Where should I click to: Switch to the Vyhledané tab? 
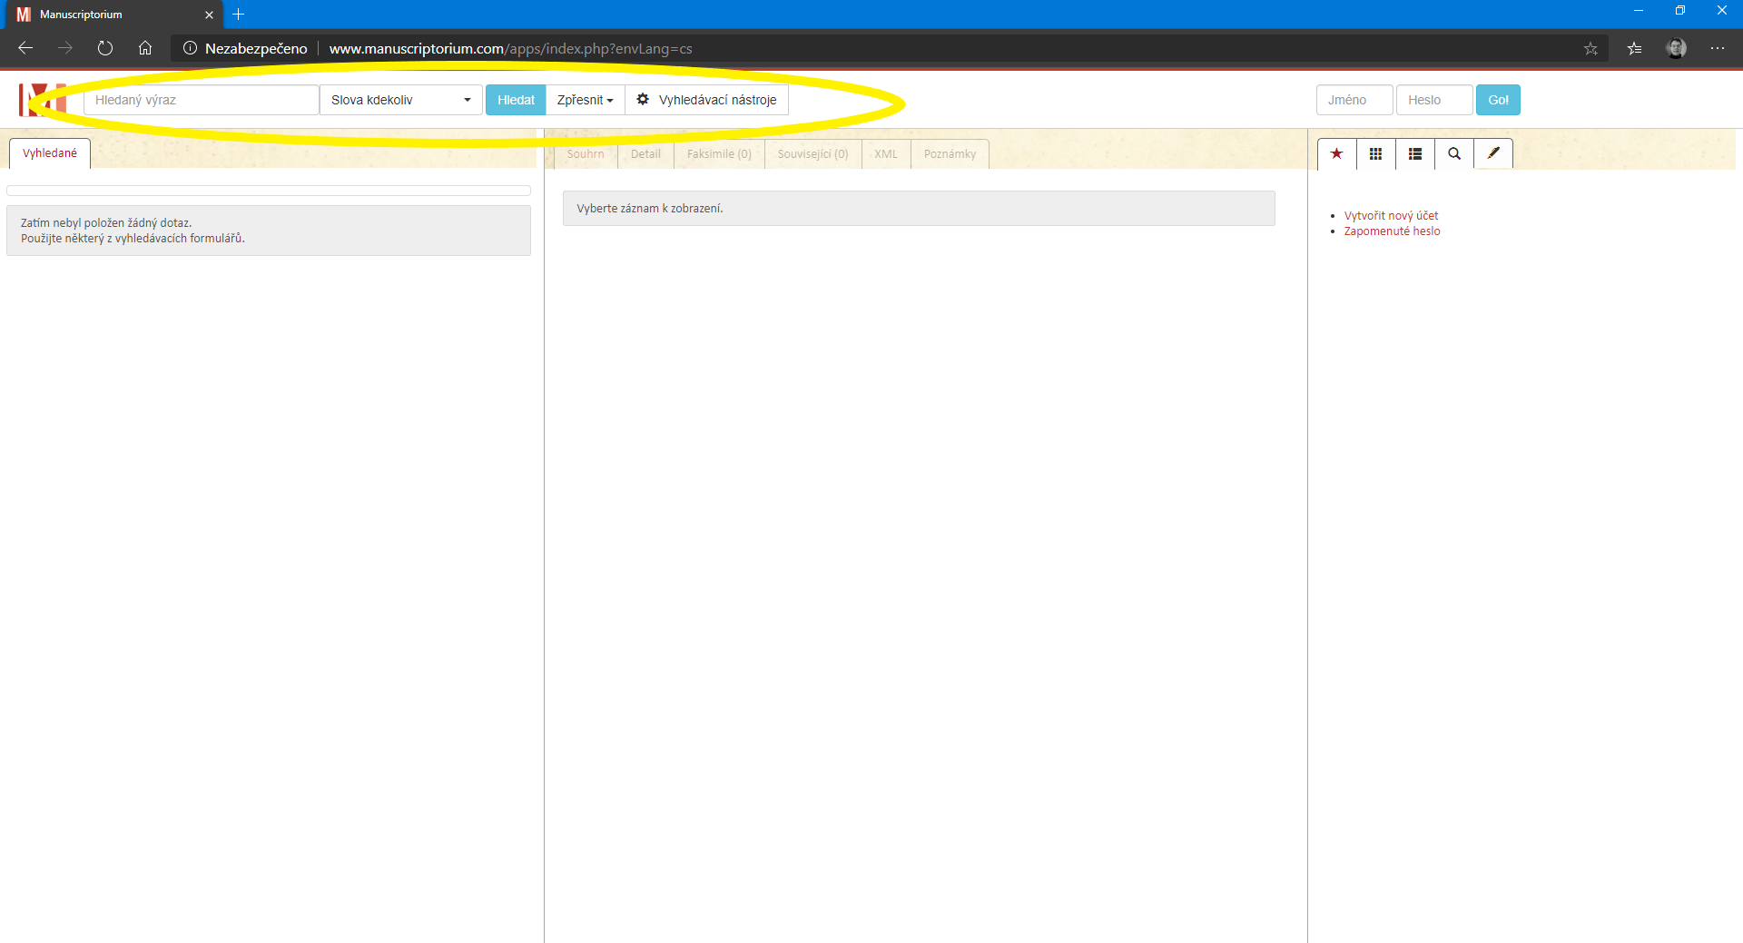click(50, 153)
